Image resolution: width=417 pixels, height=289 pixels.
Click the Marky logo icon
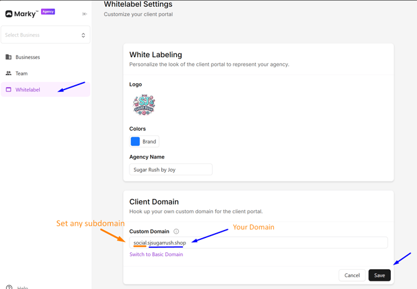point(9,14)
